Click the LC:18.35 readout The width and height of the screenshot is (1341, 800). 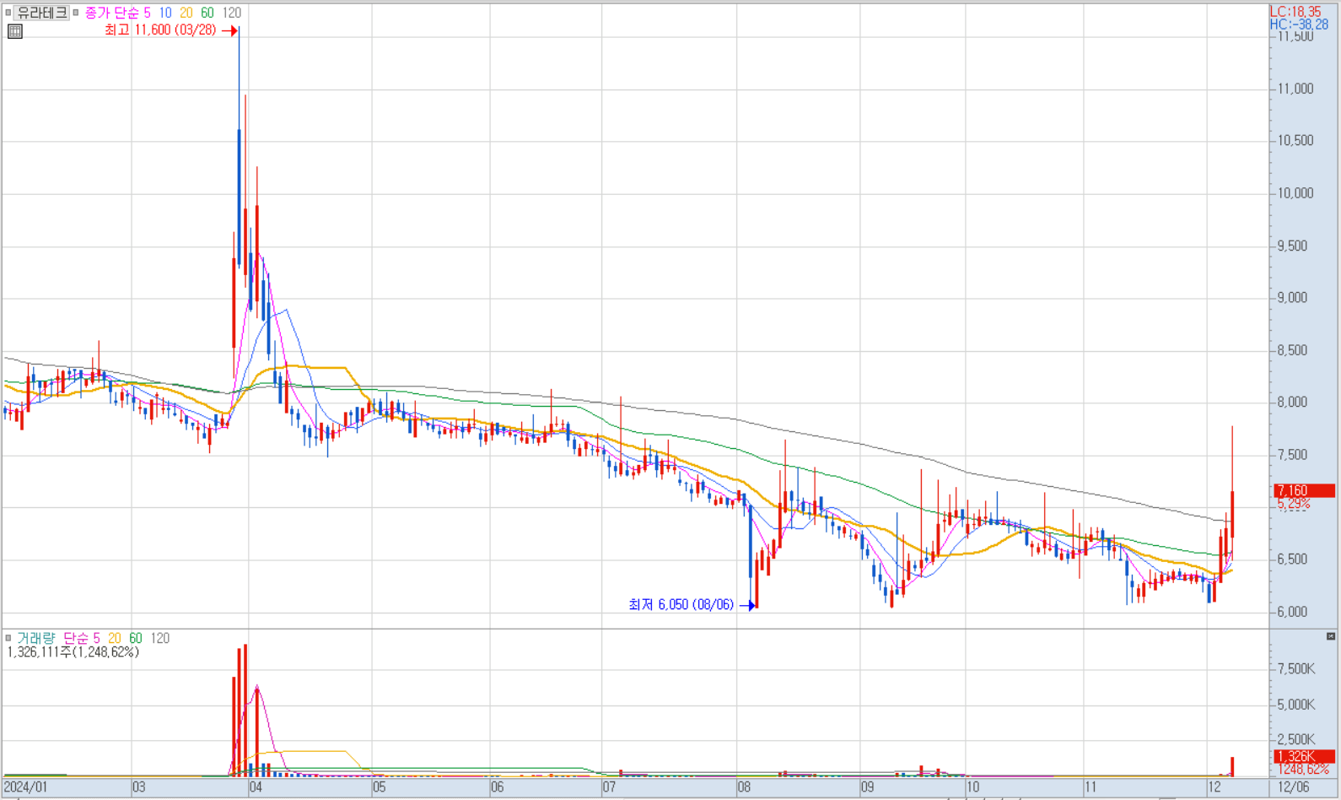coord(1295,12)
